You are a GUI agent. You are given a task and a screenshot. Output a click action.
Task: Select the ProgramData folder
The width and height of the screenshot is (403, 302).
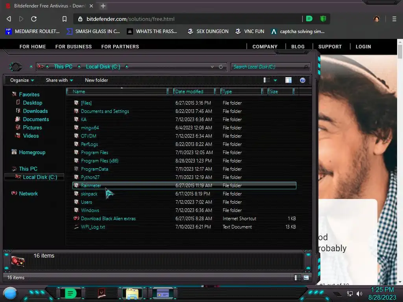click(x=94, y=169)
